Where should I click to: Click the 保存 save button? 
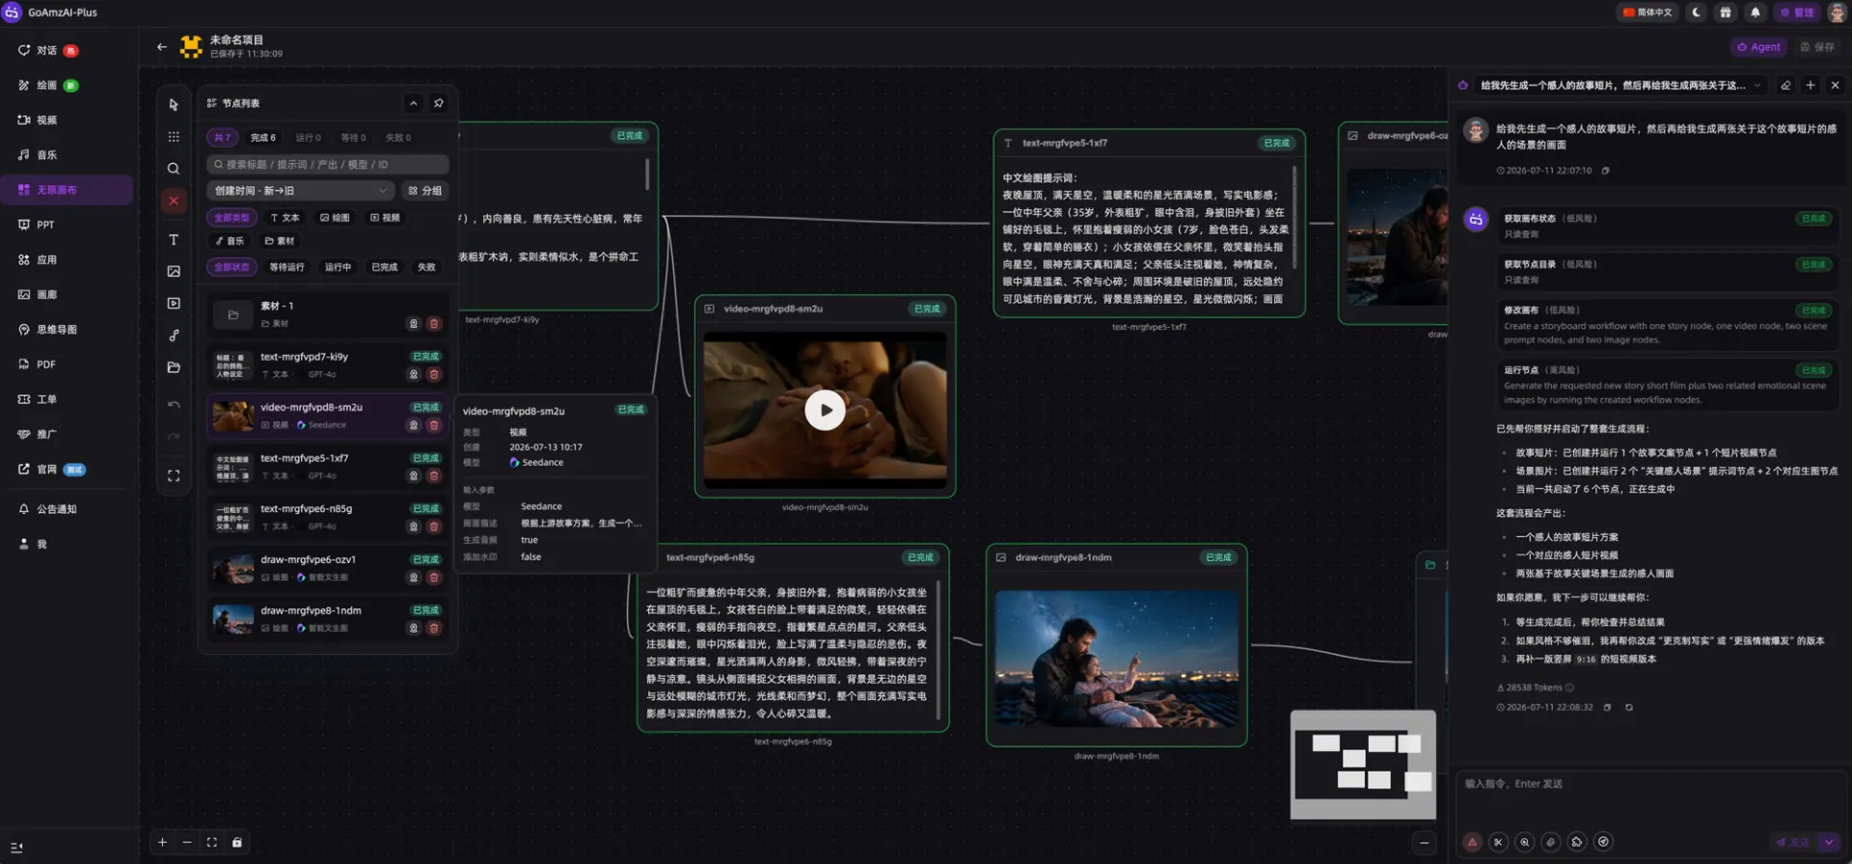pyautogui.click(x=1817, y=46)
